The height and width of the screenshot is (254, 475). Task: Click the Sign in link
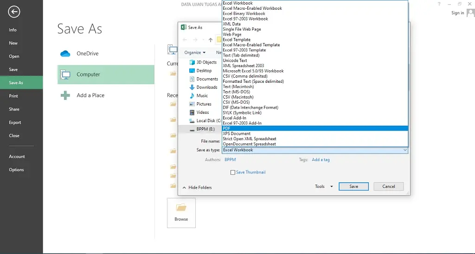point(457,13)
